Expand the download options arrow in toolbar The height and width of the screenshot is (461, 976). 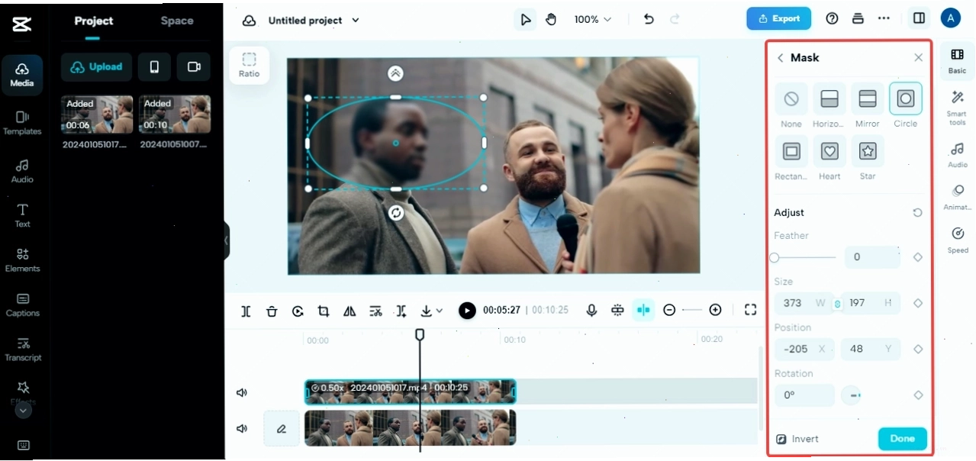440,311
